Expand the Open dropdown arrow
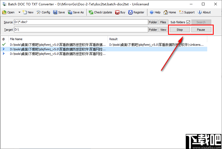Screen dimensions: 222x149 click(19, 12)
